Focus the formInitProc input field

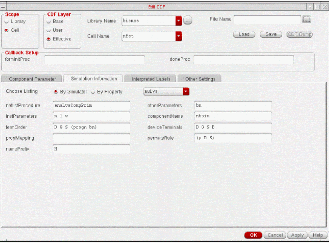95,60
